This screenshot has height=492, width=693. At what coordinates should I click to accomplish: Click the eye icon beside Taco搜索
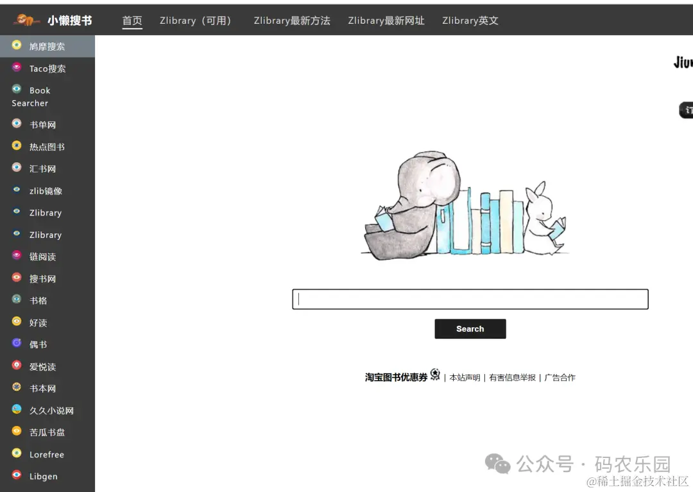click(16, 67)
